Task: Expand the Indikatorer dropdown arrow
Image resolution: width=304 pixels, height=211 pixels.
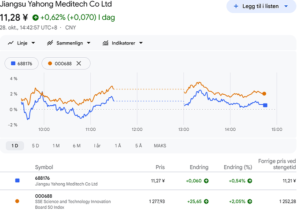Action: click(141, 43)
